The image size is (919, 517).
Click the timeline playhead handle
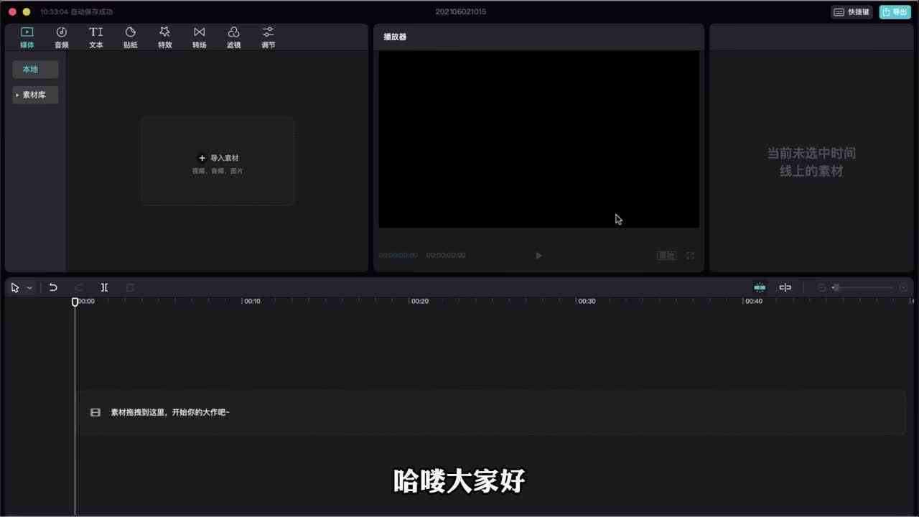coord(75,302)
